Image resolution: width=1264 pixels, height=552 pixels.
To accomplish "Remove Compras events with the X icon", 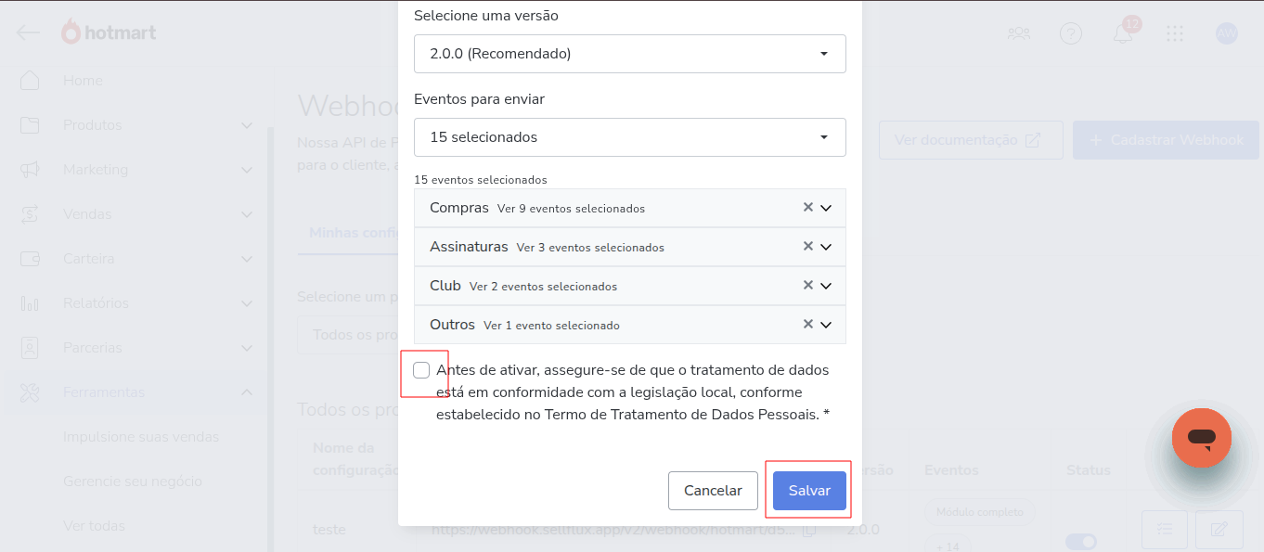I will pyautogui.click(x=807, y=208).
